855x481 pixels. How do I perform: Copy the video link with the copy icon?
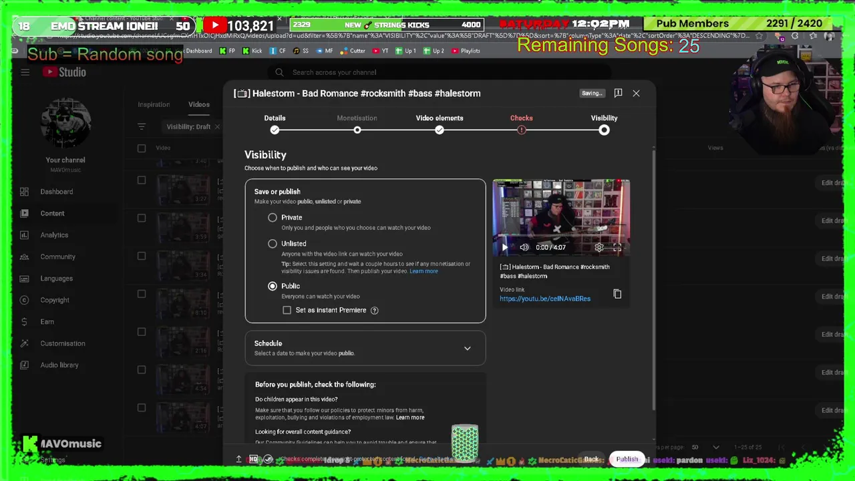pyautogui.click(x=617, y=294)
